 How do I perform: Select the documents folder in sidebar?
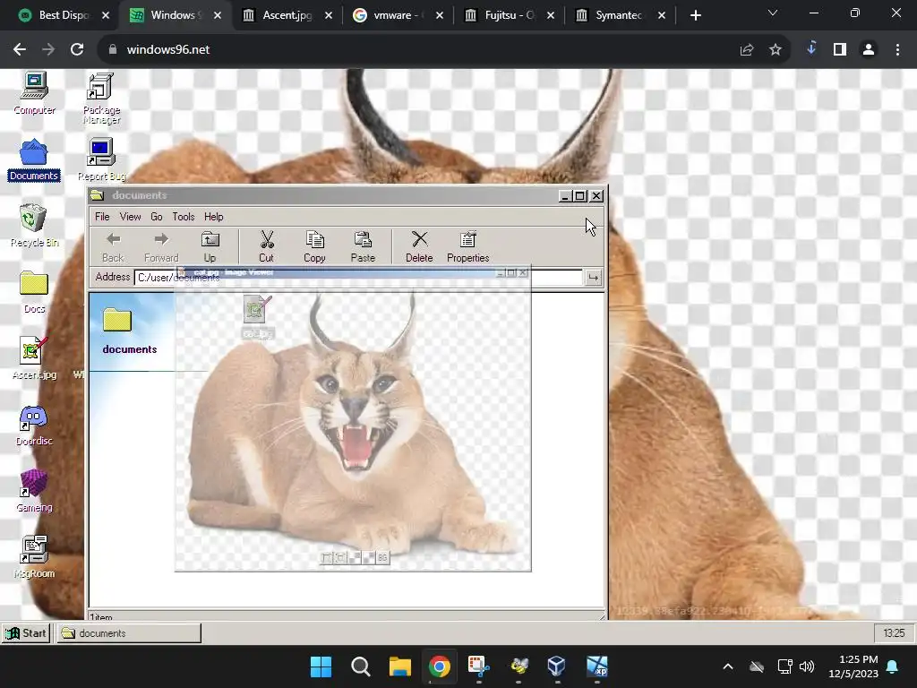(x=129, y=331)
